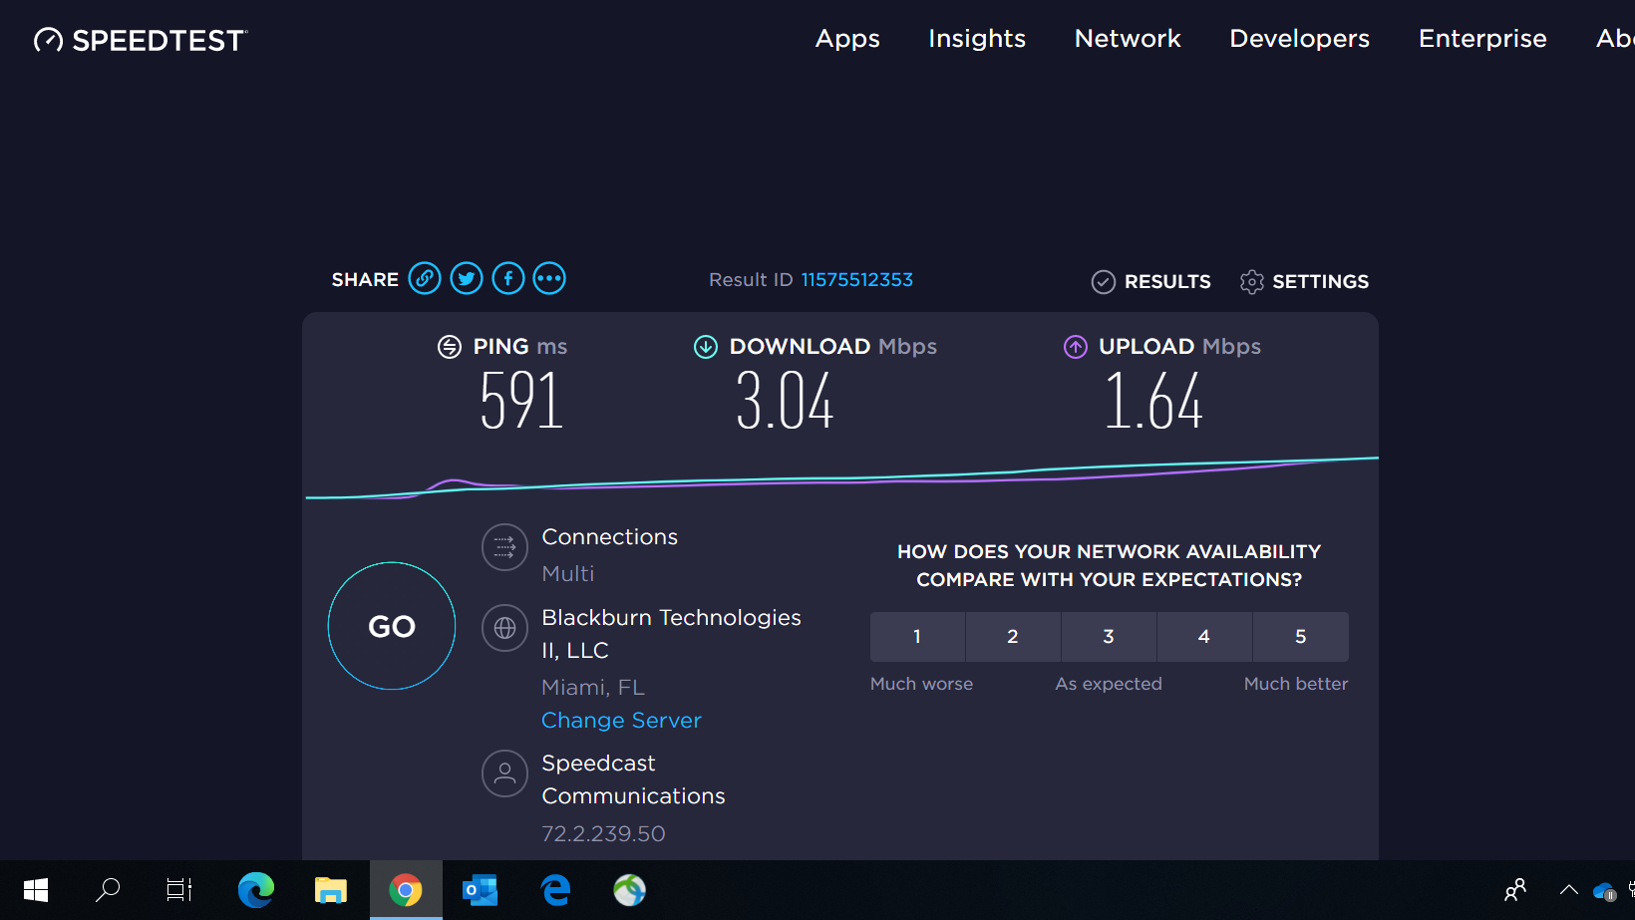
Task: Click the ping value 591
Action: pyautogui.click(x=521, y=401)
